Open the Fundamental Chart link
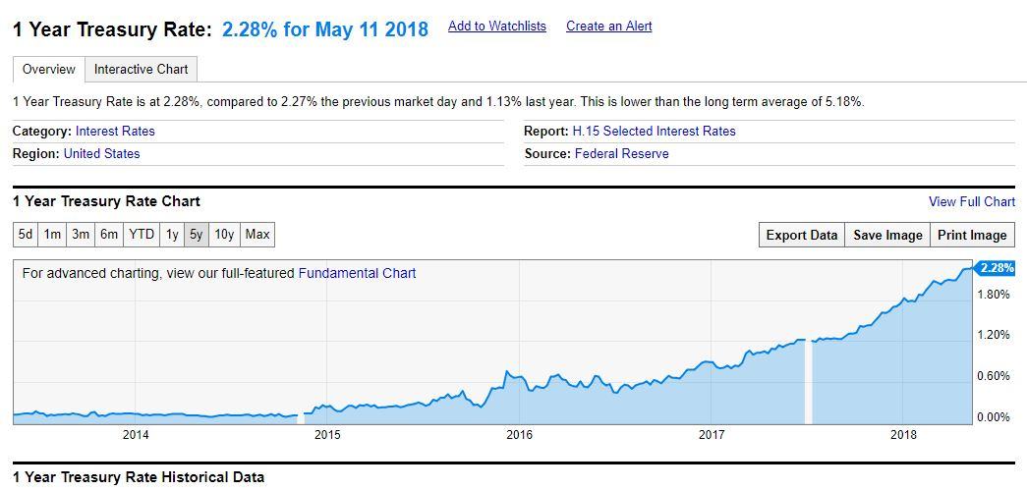This screenshot has width=1027, height=490. (357, 274)
